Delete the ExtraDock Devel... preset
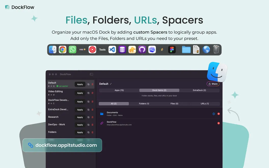This screenshot has height=168, width=269. click(92, 110)
